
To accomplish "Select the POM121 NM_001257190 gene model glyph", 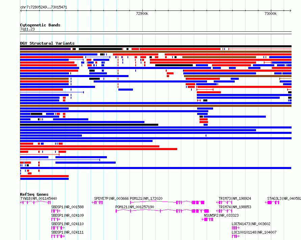I will [x=162, y=211].
